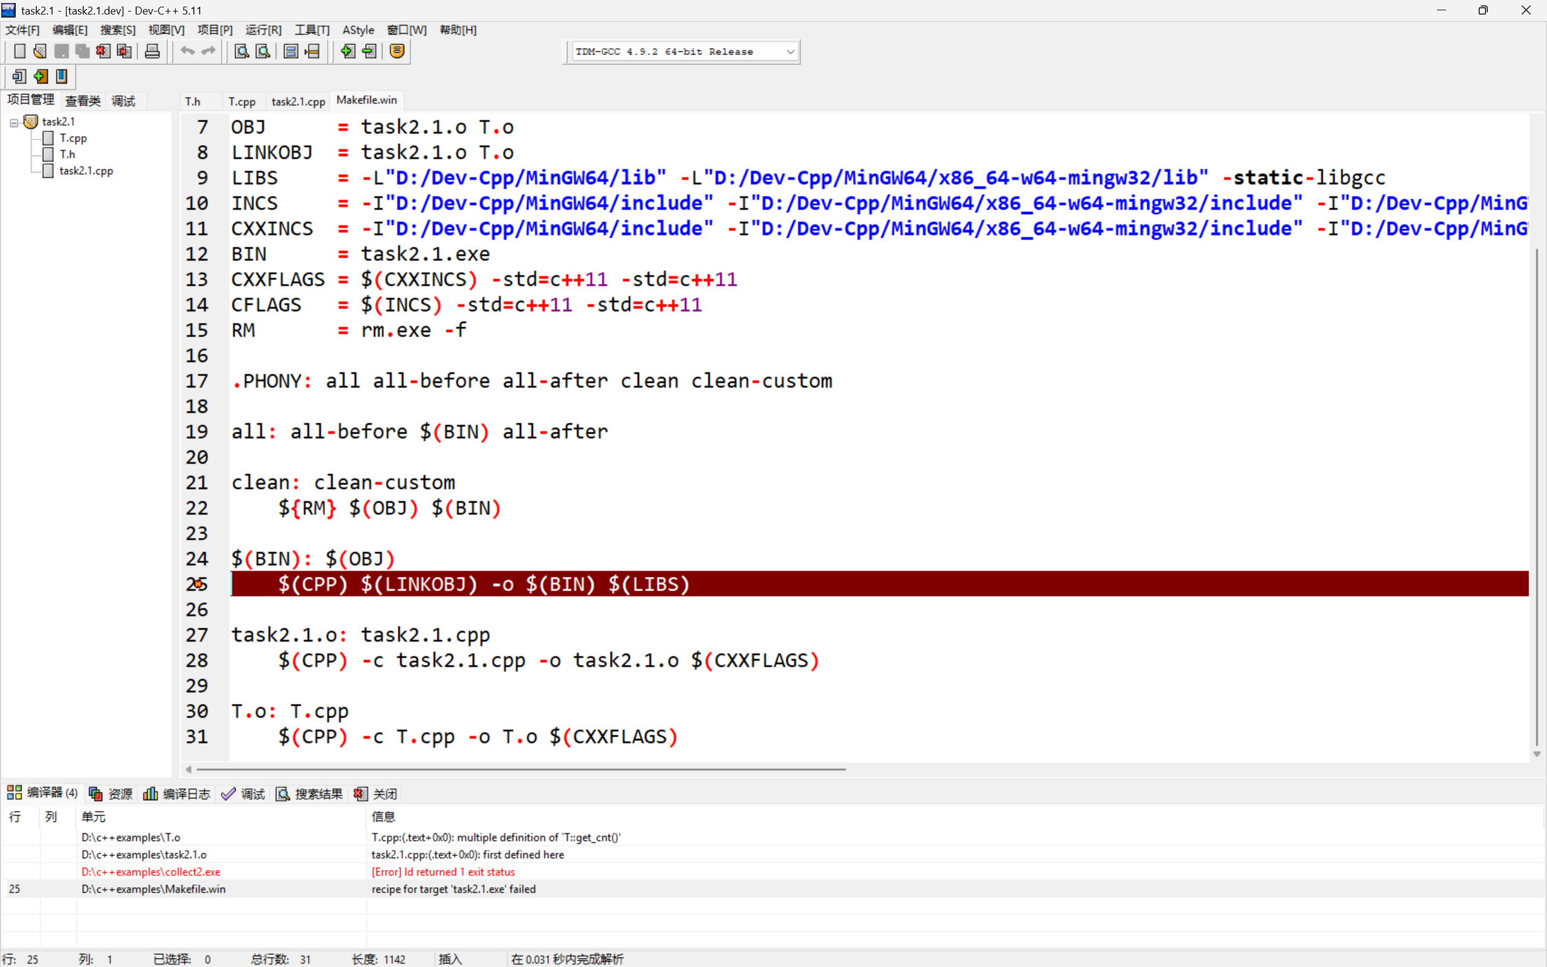Switch to the 查看类 side panel tab
The width and height of the screenshot is (1547, 967).
pos(83,101)
